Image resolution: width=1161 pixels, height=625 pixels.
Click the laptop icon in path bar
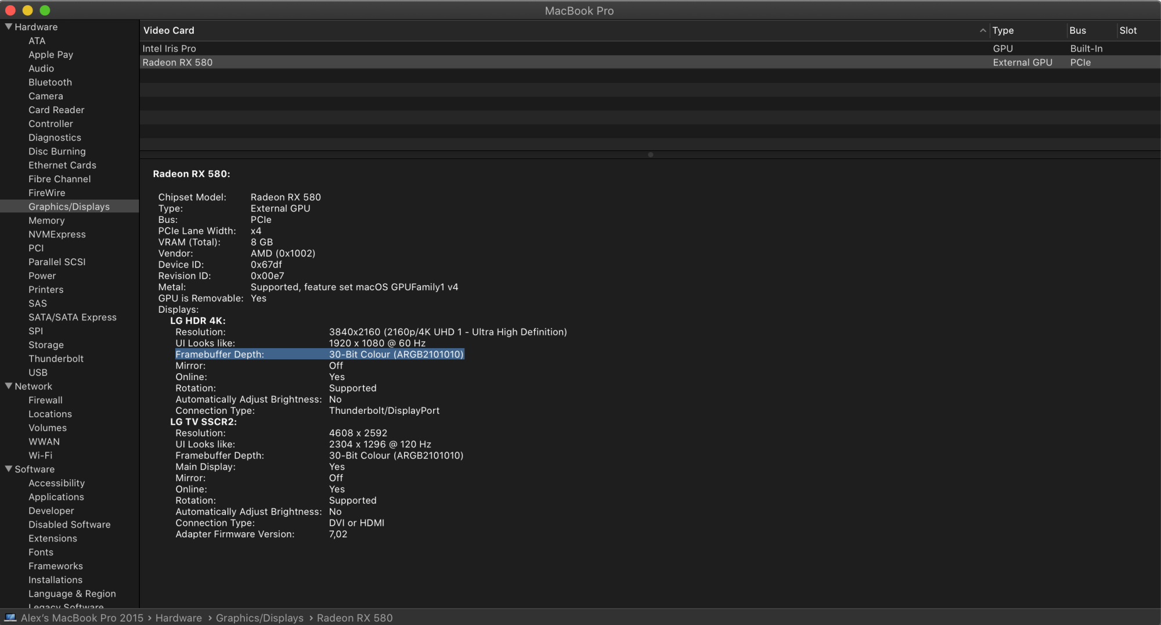(10, 617)
